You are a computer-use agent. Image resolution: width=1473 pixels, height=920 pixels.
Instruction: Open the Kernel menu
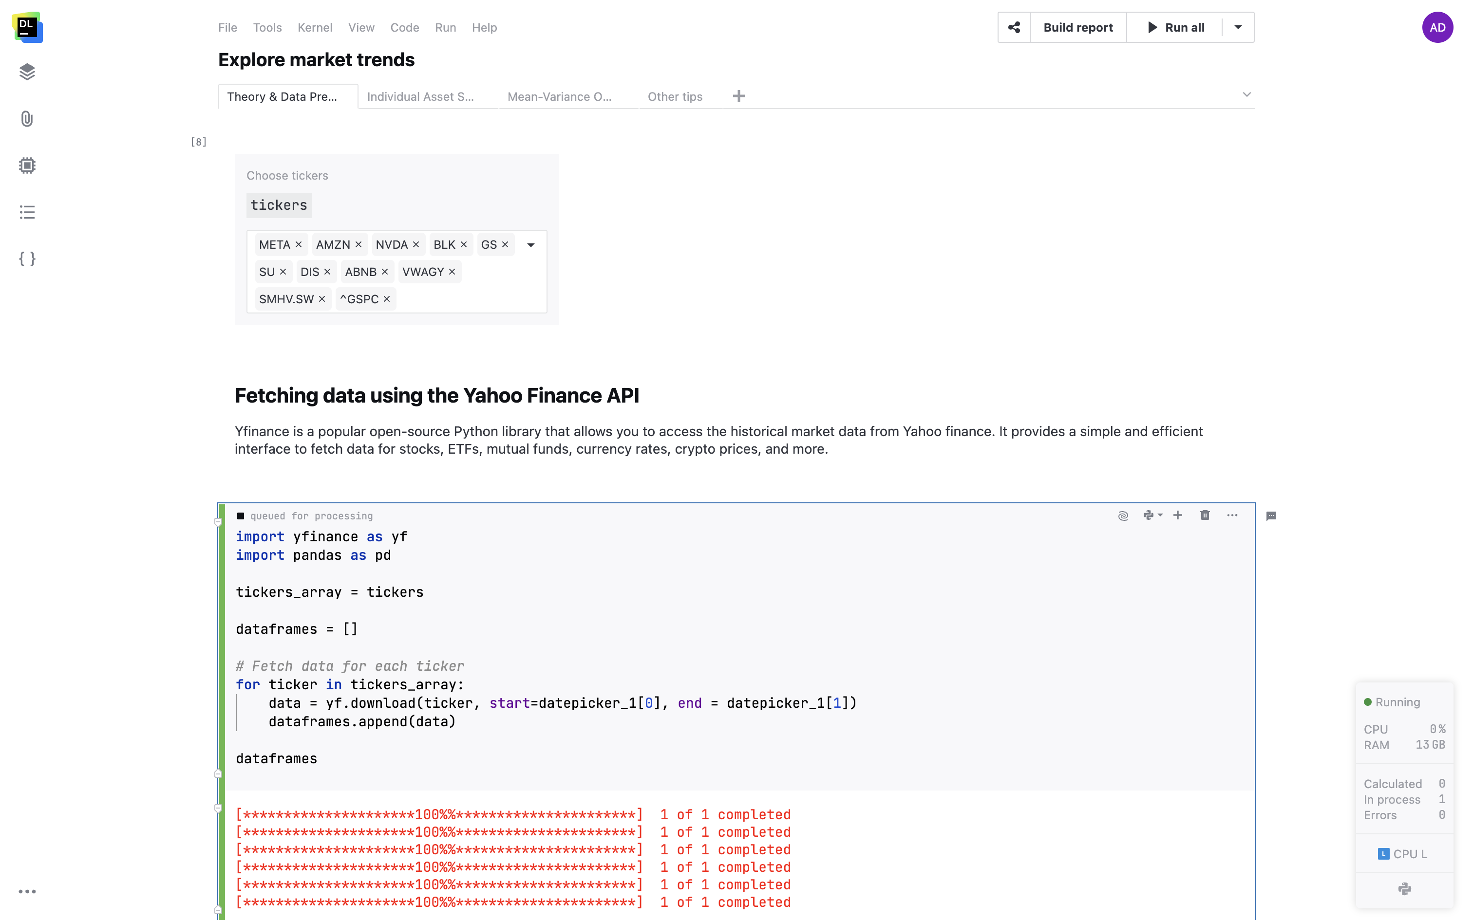pyautogui.click(x=315, y=27)
